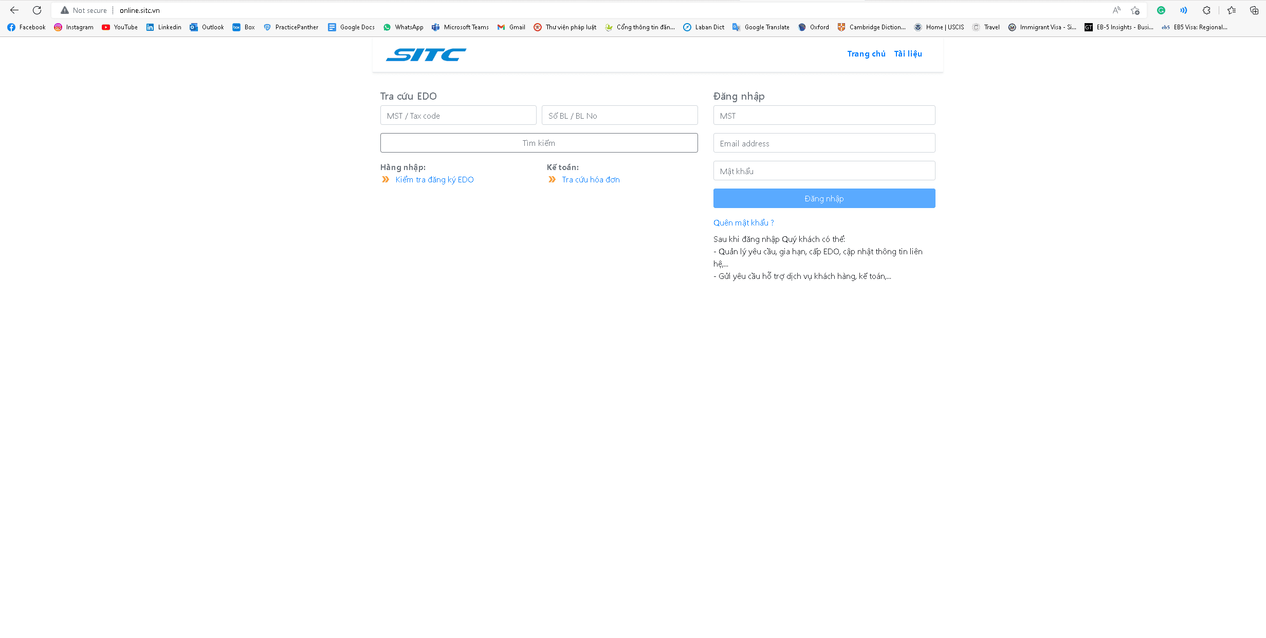
Task: Add page to favorites star icon
Action: (x=1135, y=10)
